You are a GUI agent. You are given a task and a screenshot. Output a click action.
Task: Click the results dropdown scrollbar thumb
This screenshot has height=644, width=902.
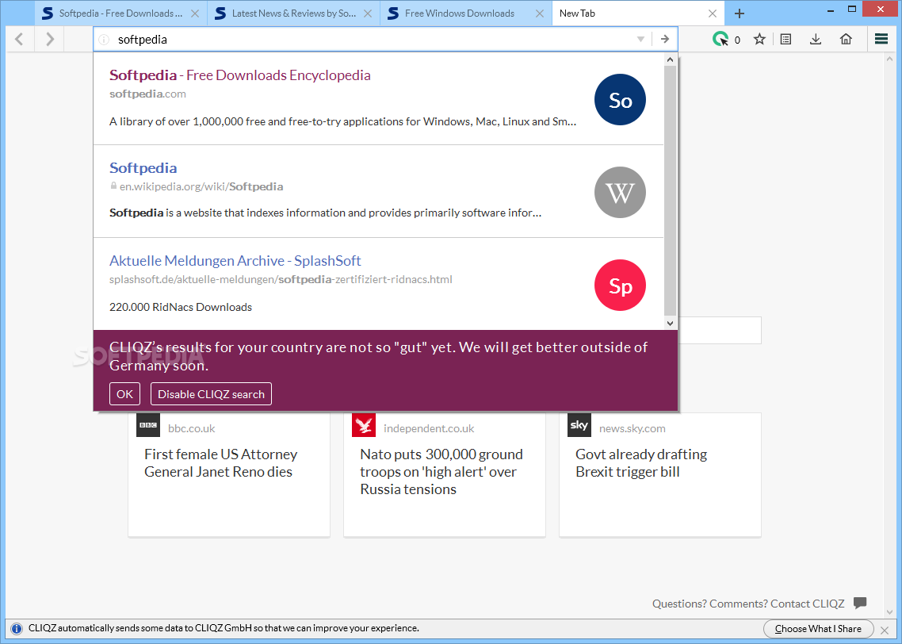tap(671, 190)
